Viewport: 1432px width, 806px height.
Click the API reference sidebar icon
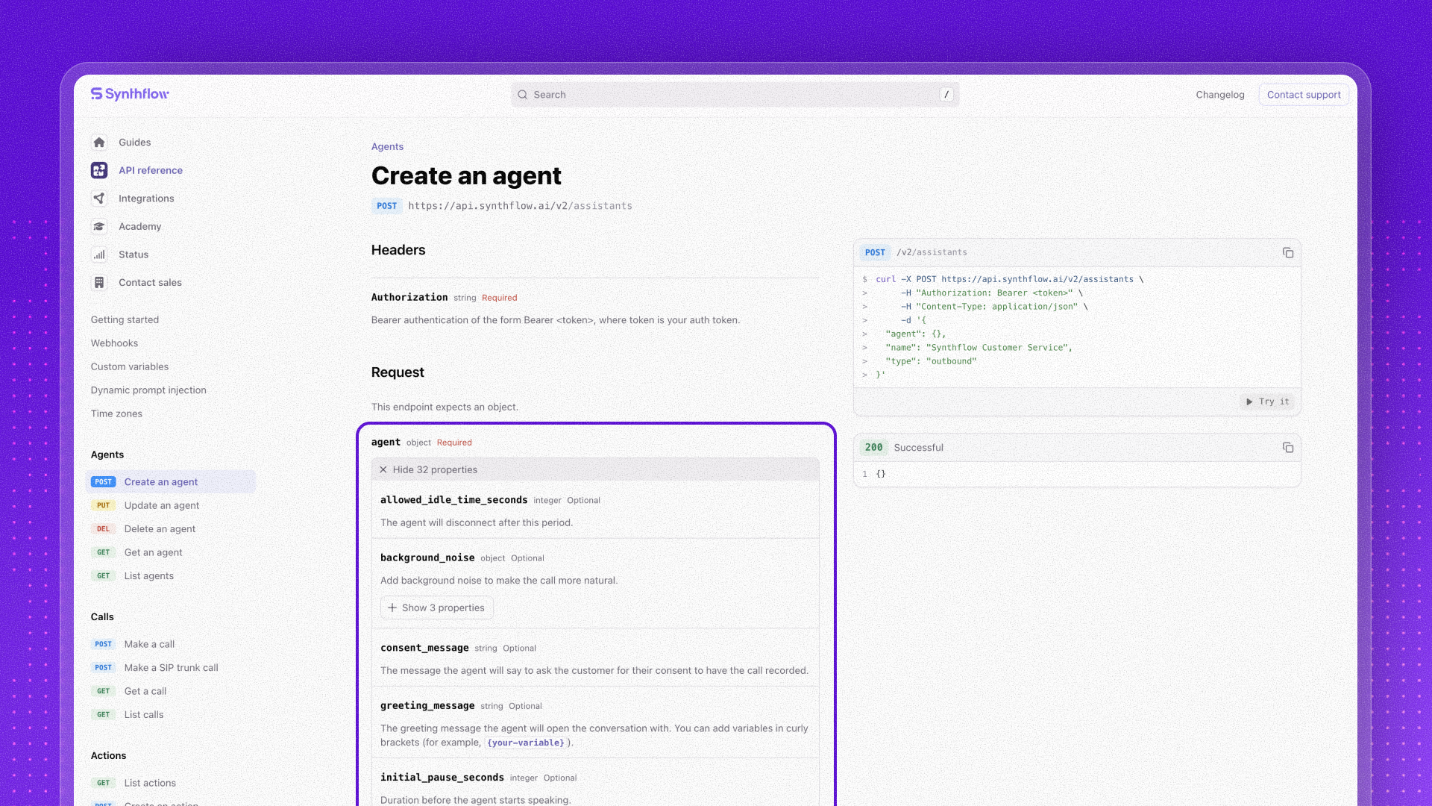coord(99,170)
